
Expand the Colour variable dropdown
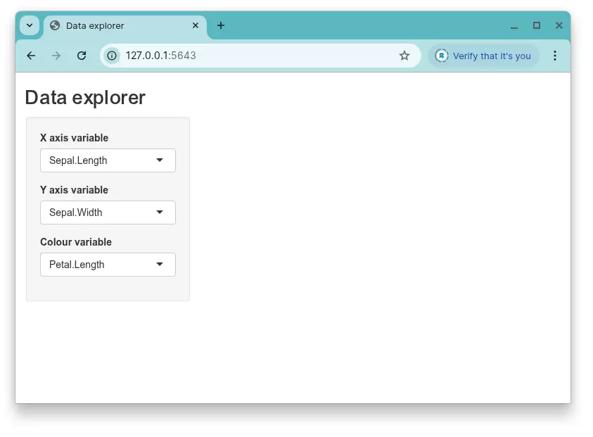click(108, 265)
